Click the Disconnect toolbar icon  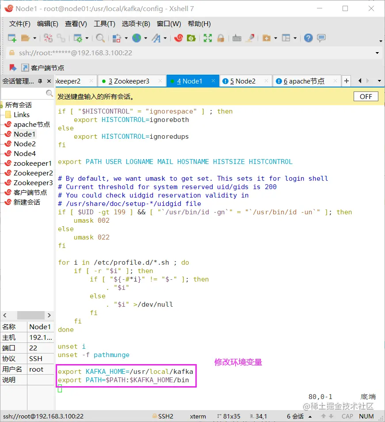[x=48, y=38]
